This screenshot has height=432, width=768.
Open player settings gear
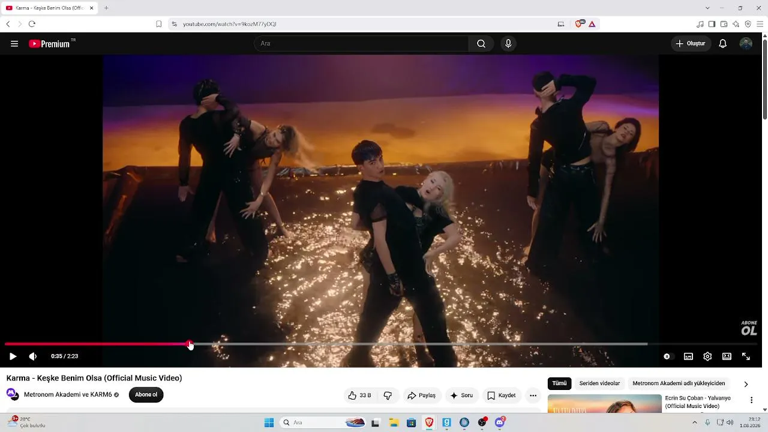707,356
